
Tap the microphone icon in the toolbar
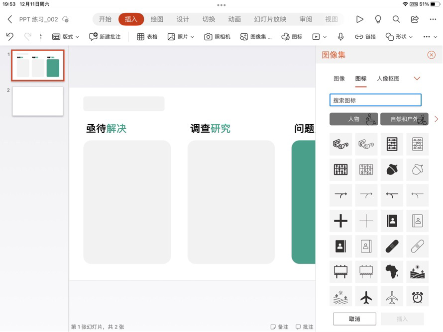pyautogui.click(x=340, y=36)
